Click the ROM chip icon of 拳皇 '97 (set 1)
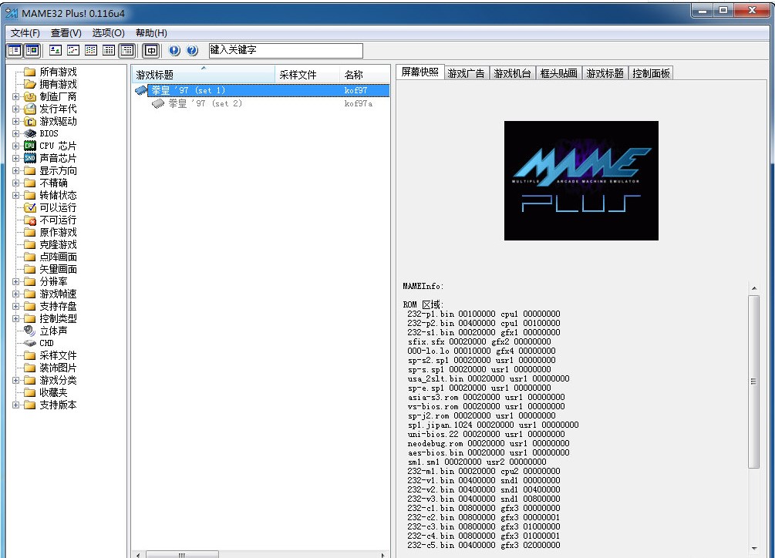Viewport: 775px width, 558px height. click(x=141, y=90)
